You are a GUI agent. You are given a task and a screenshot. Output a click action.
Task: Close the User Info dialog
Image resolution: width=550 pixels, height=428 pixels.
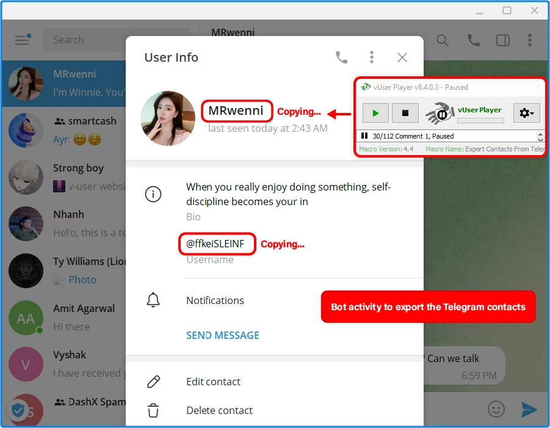pos(402,57)
